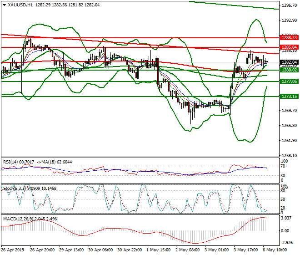Screen dimensions: 300x255
Task: Click the RSI 30 level scale label
Action: 283,175
